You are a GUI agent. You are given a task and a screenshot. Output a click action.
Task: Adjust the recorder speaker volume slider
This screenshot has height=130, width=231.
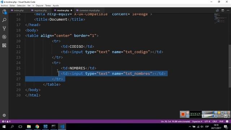coord(209,113)
